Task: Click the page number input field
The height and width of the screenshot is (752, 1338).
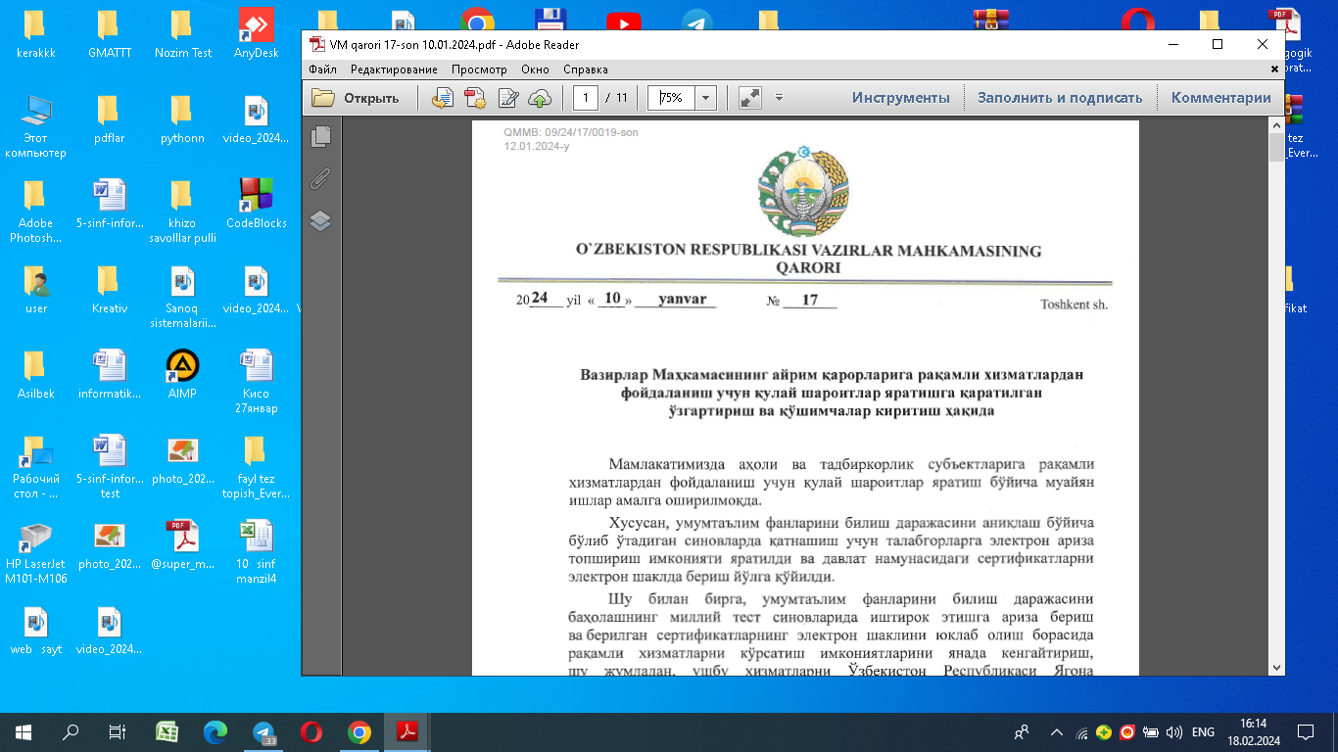Action: (586, 98)
